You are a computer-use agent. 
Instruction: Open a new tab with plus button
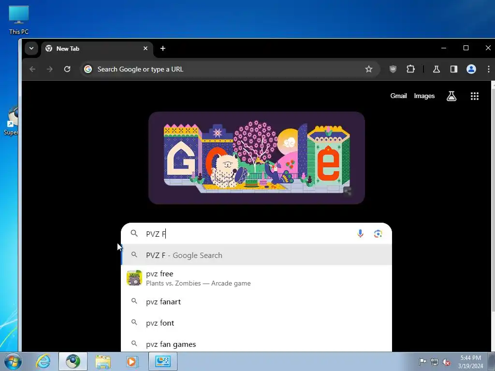coord(163,48)
